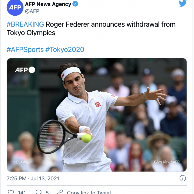This screenshot has height=194, width=194.
Task: Open the @AFP handle
Action: point(32,11)
